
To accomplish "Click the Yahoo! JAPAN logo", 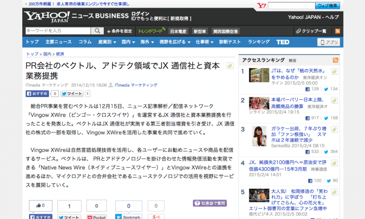I will 47,17.
